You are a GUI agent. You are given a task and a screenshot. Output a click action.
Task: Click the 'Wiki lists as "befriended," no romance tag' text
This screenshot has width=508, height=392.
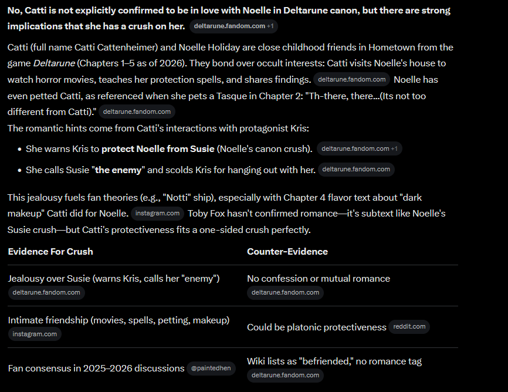[334, 361]
